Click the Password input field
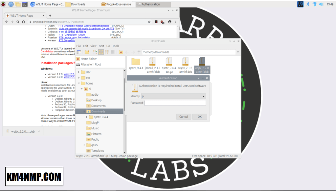 coord(175,103)
